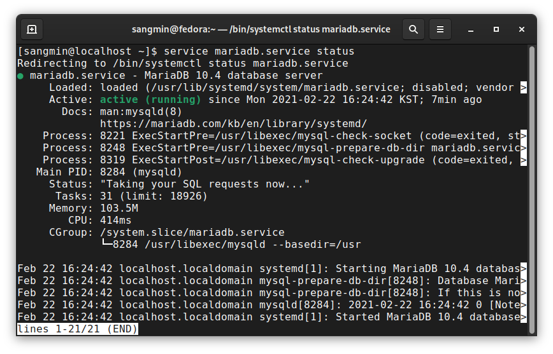Open a new terminal tab
The image size is (553, 354).
32,29
